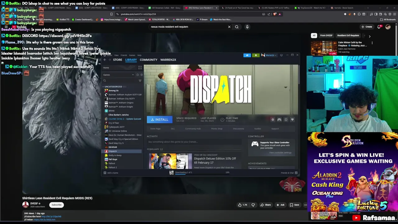Open Dispatch Deluxe Edition discount thumbnail
Screen dimensions: 398x224
click(x=170, y=161)
